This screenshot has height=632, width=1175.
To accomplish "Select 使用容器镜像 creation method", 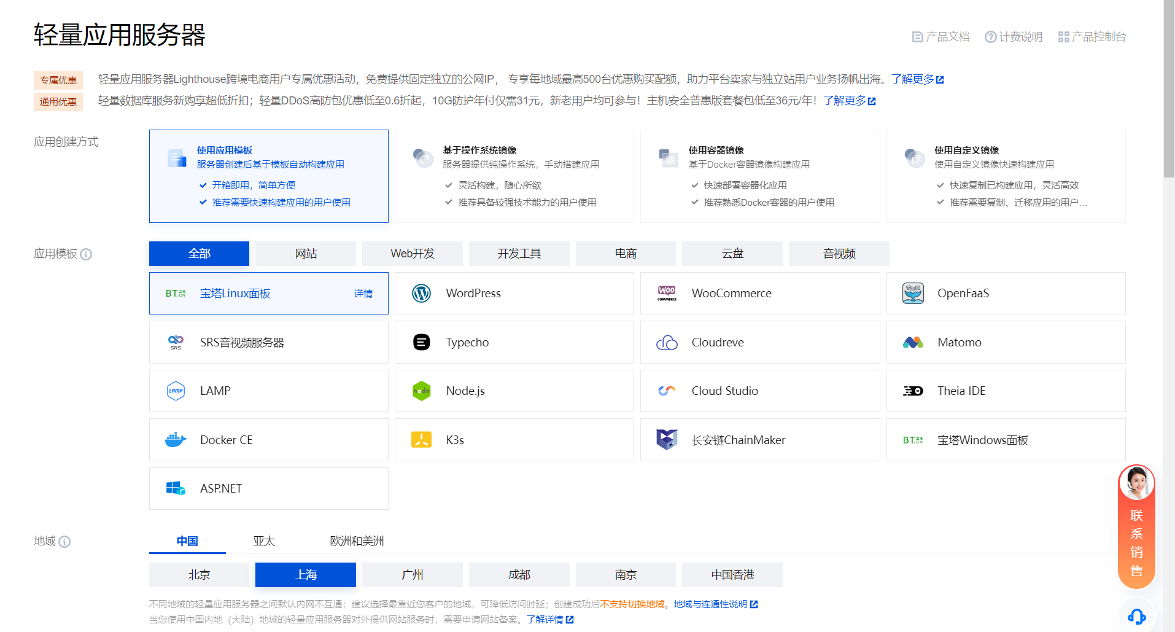I will pyautogui.click(x=760, y=176).
